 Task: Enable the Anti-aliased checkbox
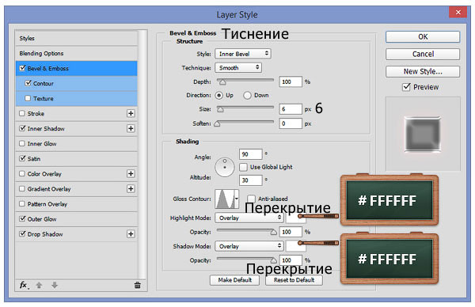coord(251,199)
